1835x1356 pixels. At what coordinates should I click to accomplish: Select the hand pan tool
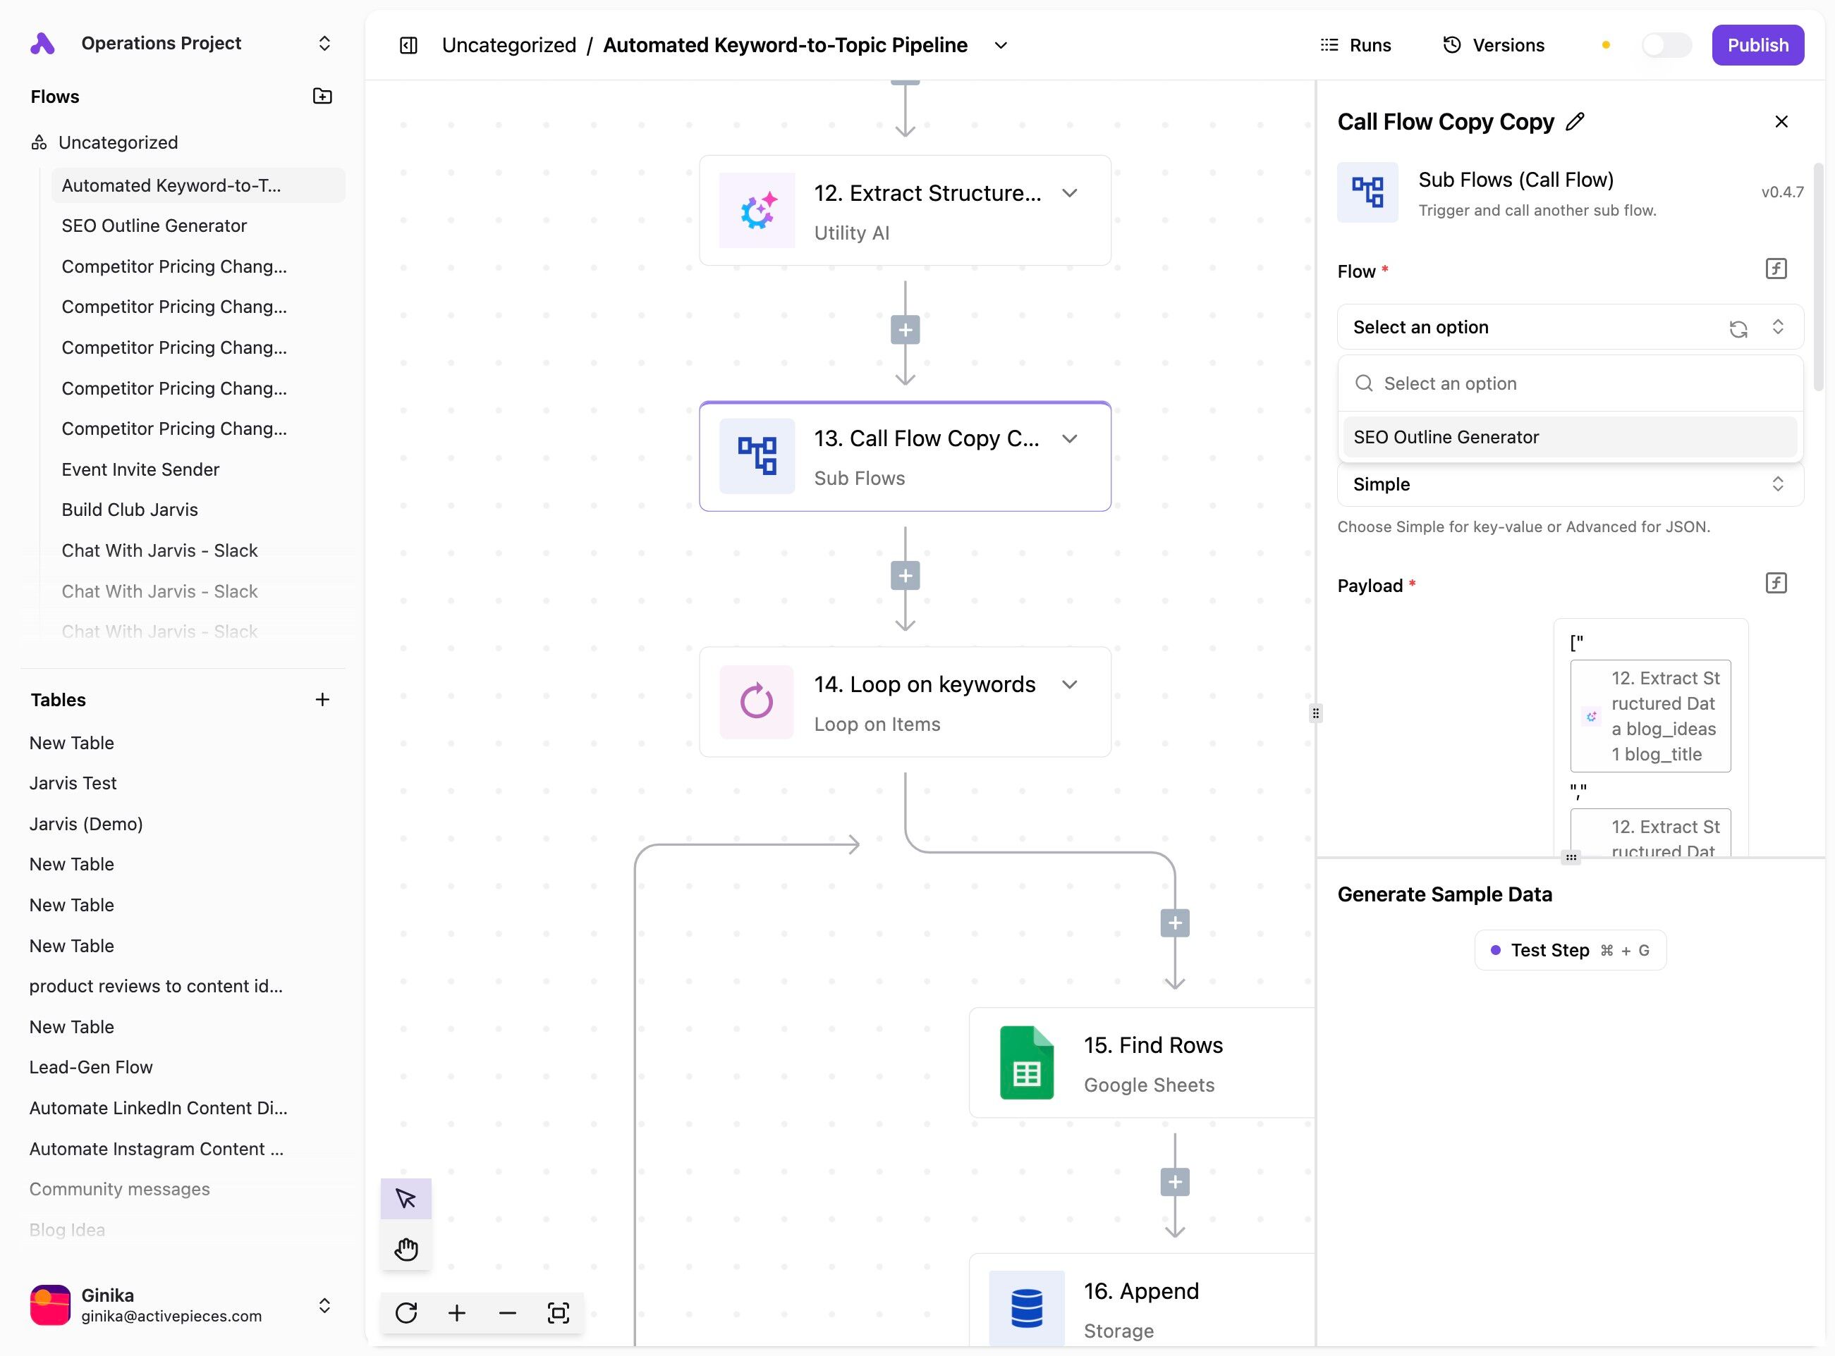[406, 1250]
